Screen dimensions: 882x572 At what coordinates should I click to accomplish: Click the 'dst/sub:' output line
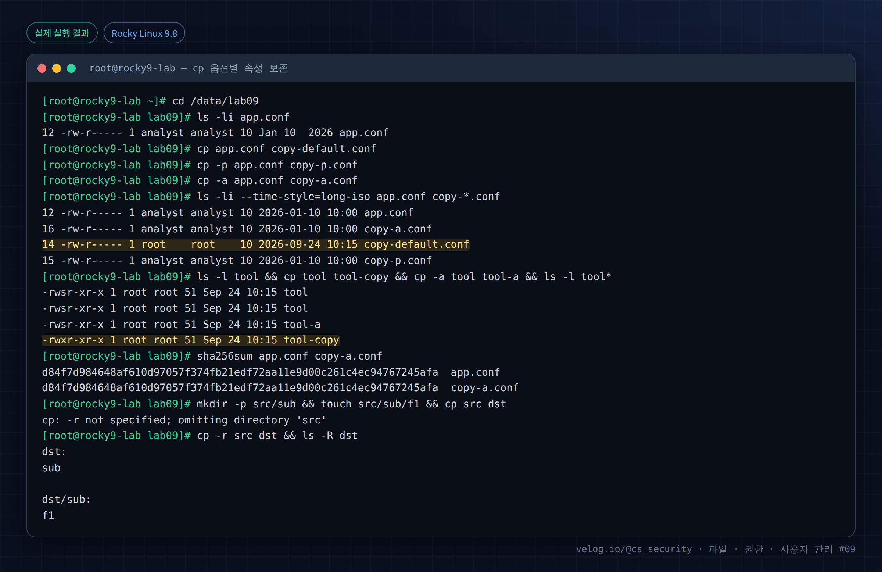point(67,500)
